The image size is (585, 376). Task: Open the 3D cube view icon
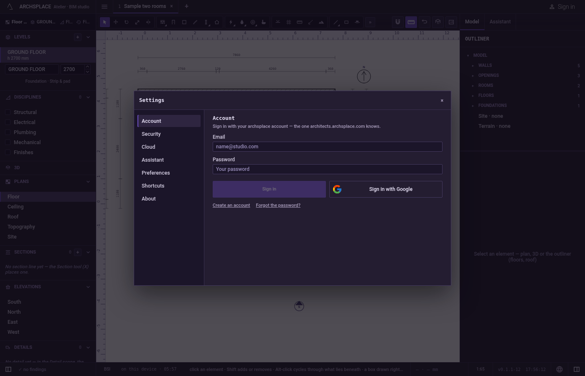(x=438, y=22)
